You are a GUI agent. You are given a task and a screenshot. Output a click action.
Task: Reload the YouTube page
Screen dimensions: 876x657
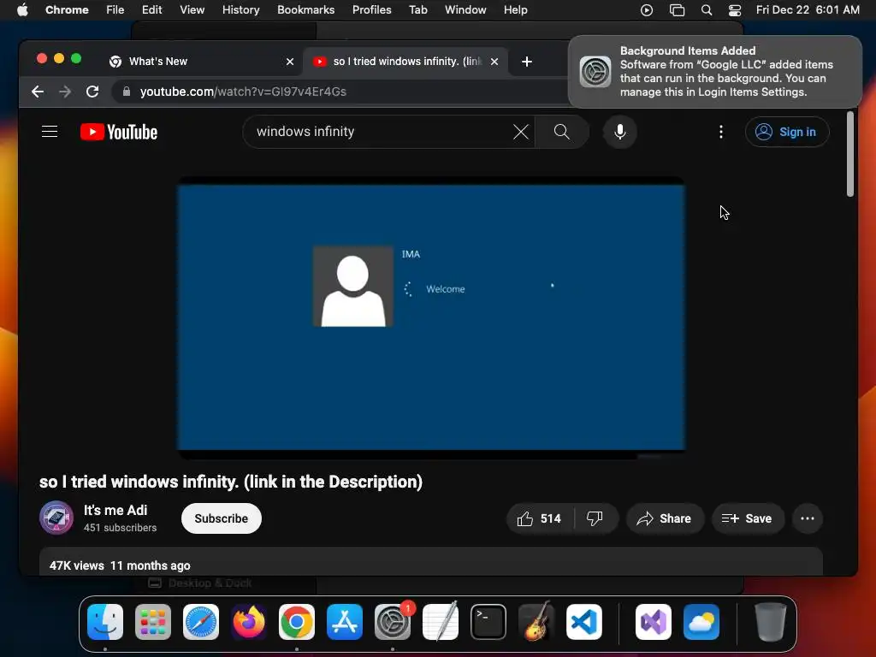pos(92,92)
